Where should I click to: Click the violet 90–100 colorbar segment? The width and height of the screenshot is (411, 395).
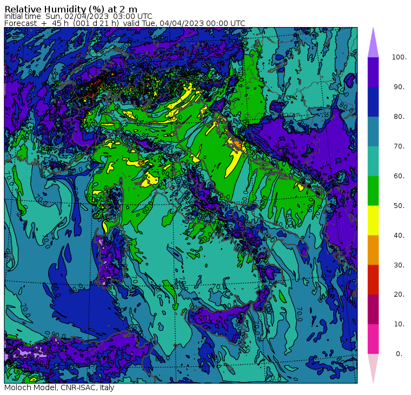[x=373, y=72]
